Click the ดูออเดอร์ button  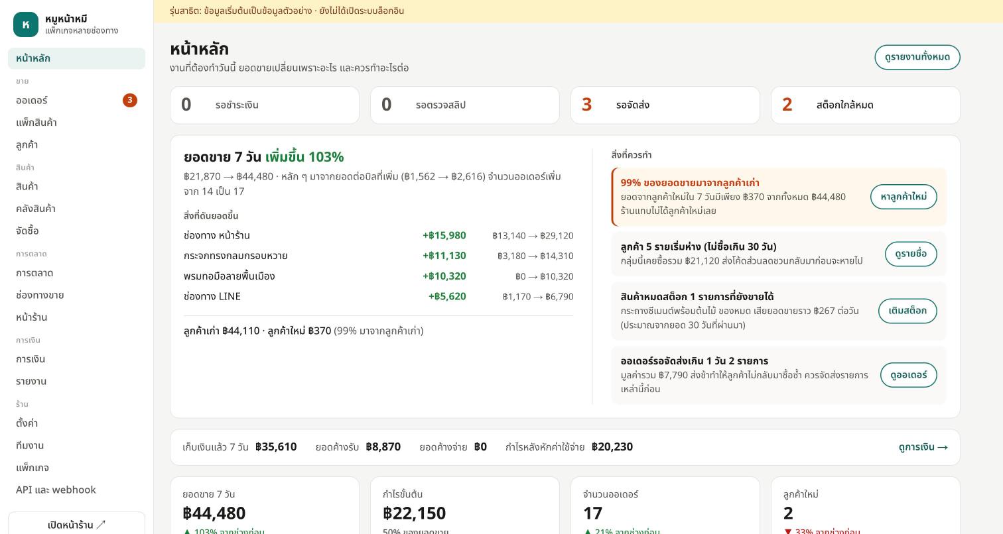tap(909, 375)
